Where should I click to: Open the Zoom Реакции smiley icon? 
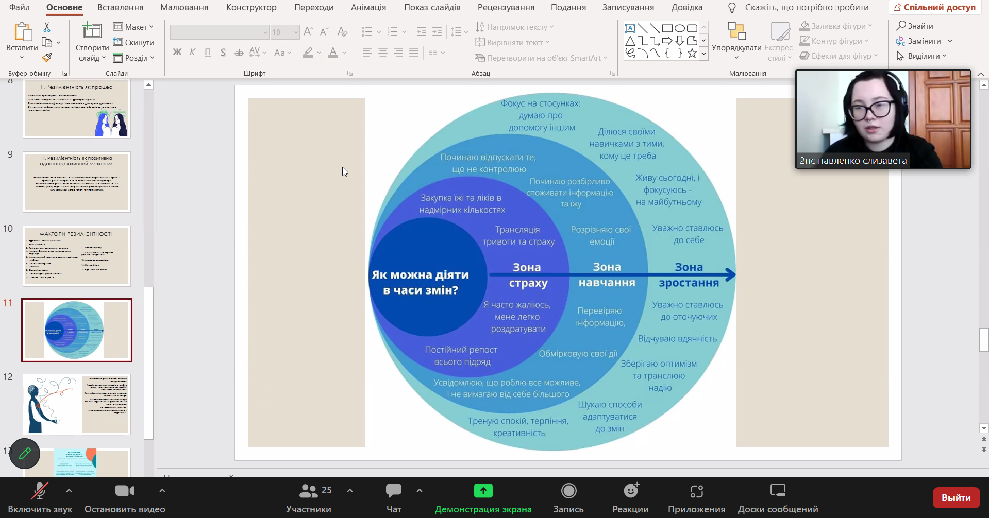click(x=631, y=491)
